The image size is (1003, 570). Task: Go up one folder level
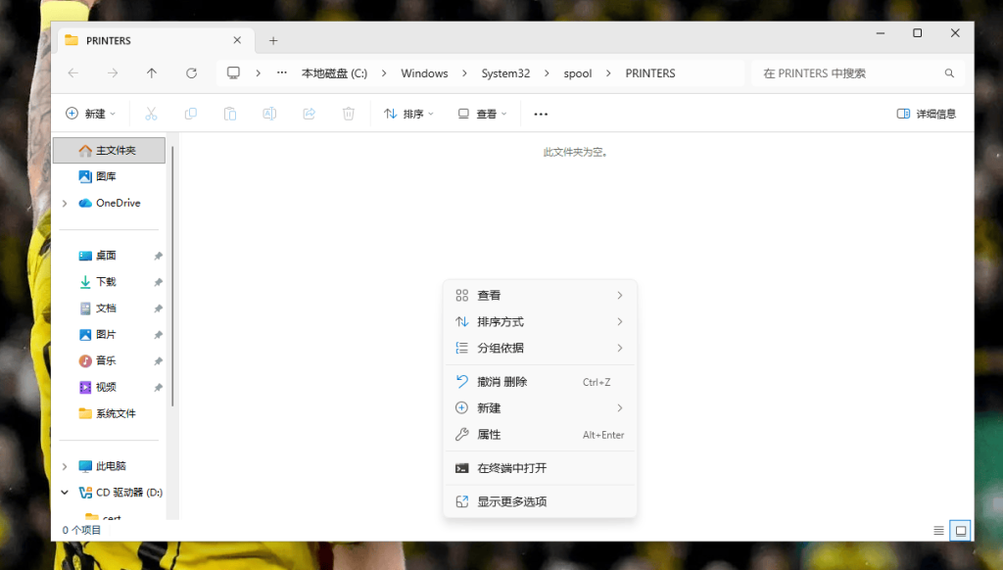[x=152, y=73]
